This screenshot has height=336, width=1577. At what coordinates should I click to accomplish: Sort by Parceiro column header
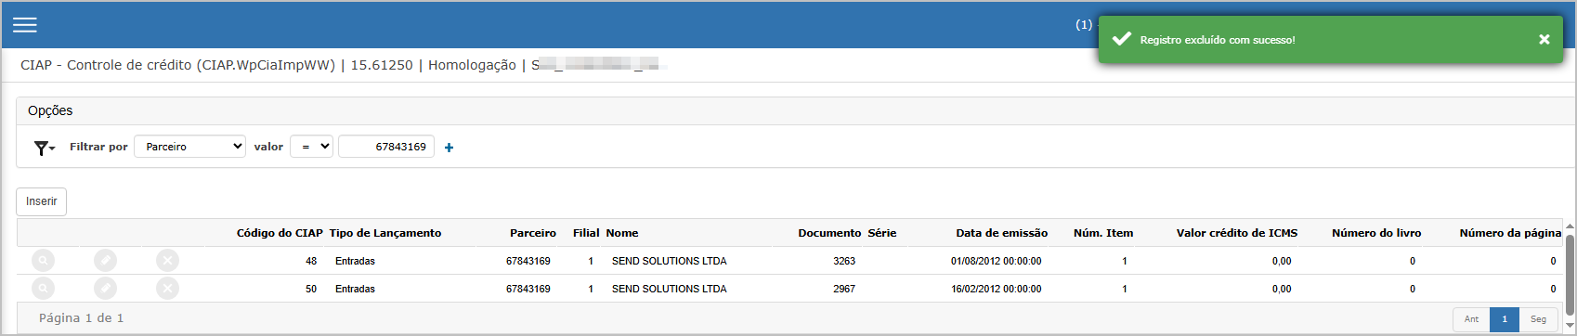(533, 233)
